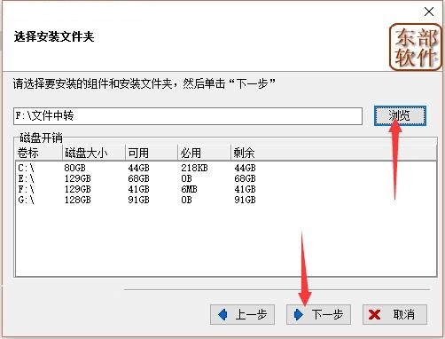Click the 218KB required space cell
Screen dimensions: 445x339
[x=194, y=168]
